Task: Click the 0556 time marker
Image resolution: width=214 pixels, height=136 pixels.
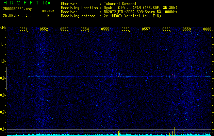Action: tap(126, 29)
